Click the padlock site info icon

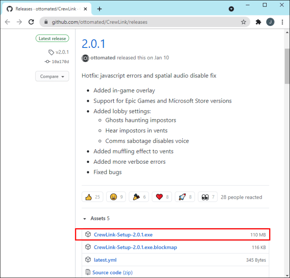point(46,22)
